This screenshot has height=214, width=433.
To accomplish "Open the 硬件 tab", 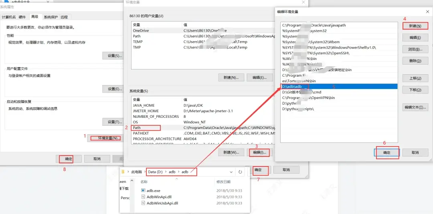I will point(22,17).
